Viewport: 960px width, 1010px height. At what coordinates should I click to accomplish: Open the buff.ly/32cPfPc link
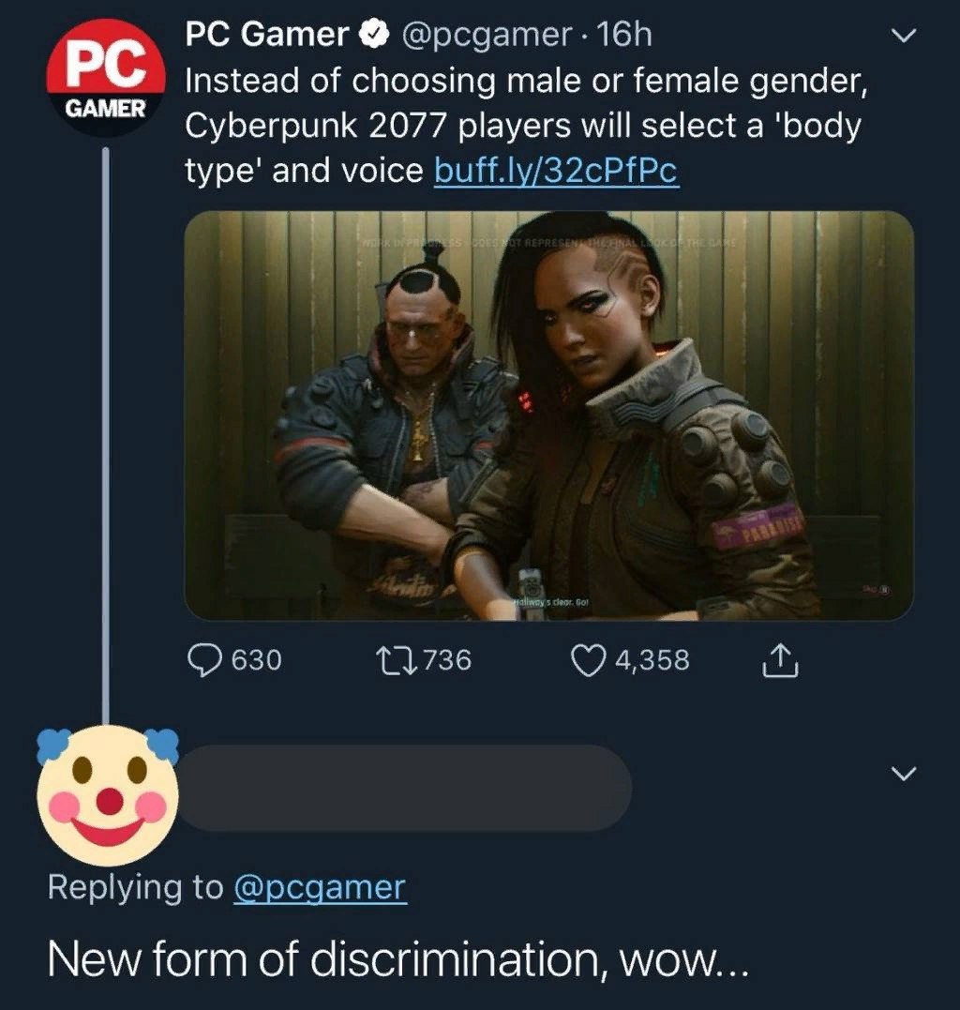click(556, 171)
